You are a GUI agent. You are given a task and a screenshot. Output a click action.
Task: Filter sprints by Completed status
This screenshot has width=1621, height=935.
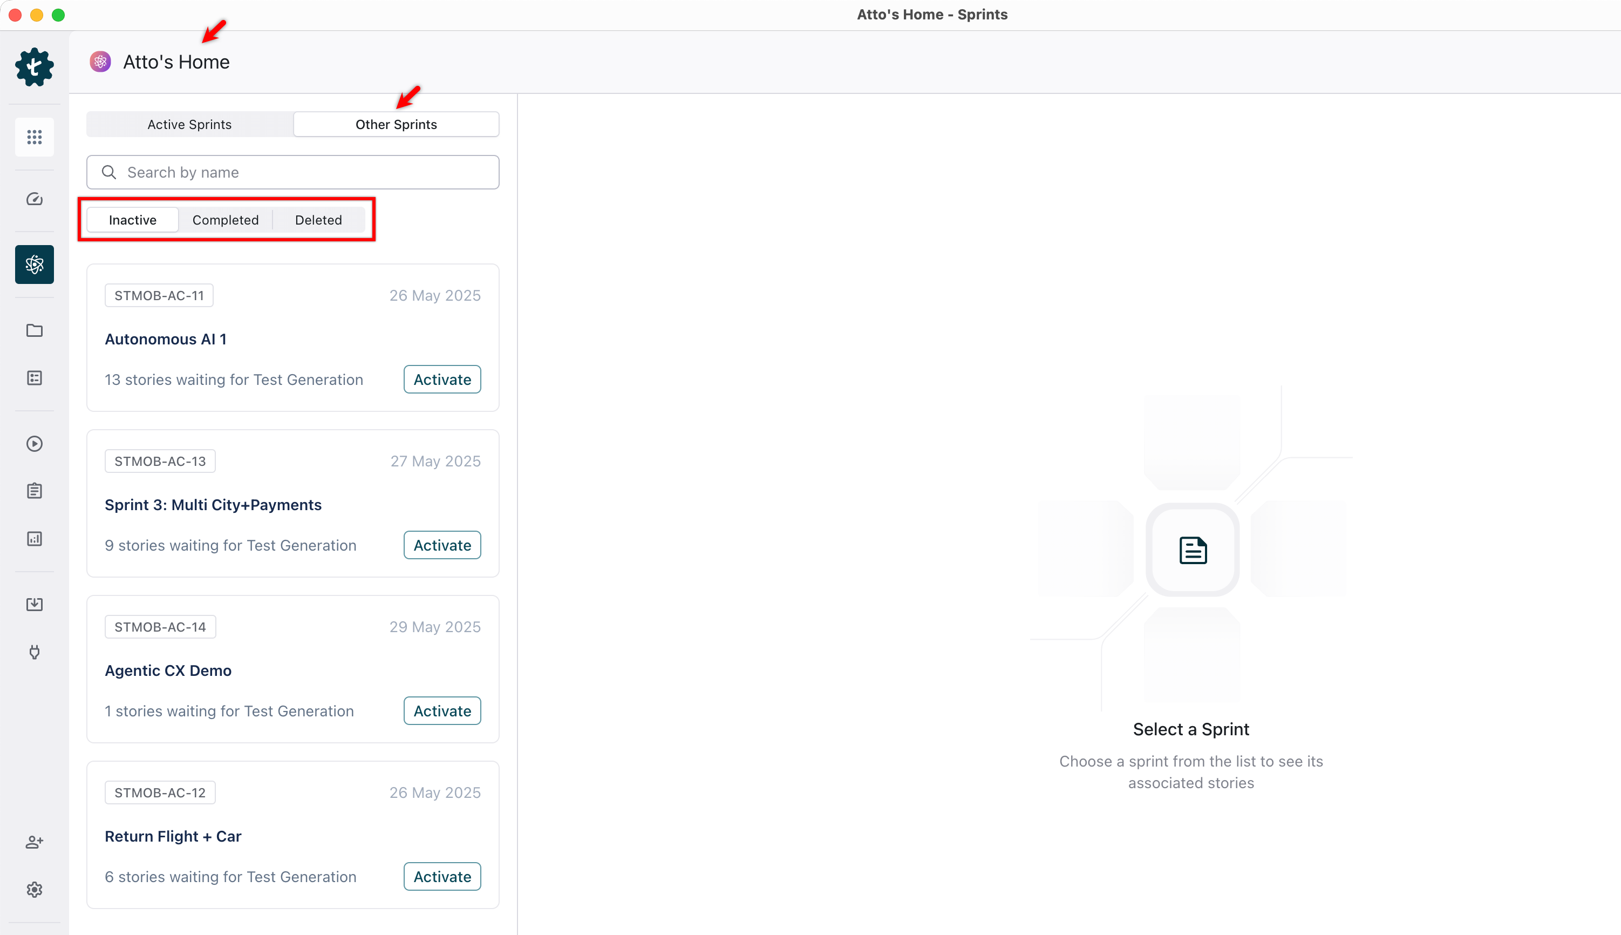tap(225, 220)
